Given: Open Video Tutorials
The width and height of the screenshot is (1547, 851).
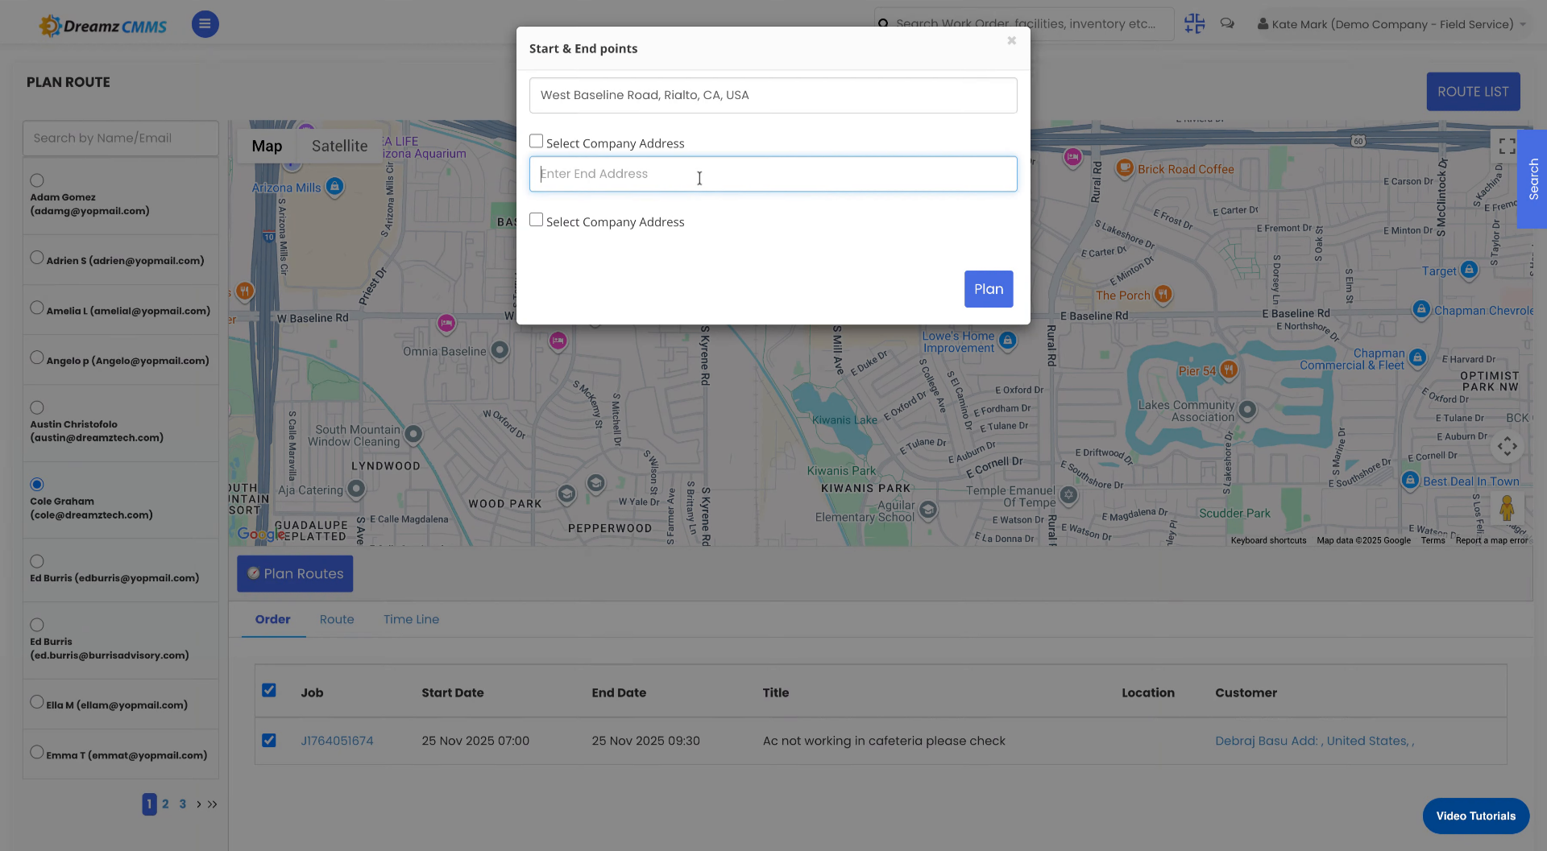Looking at the screenshot, I should (1475, 816).
